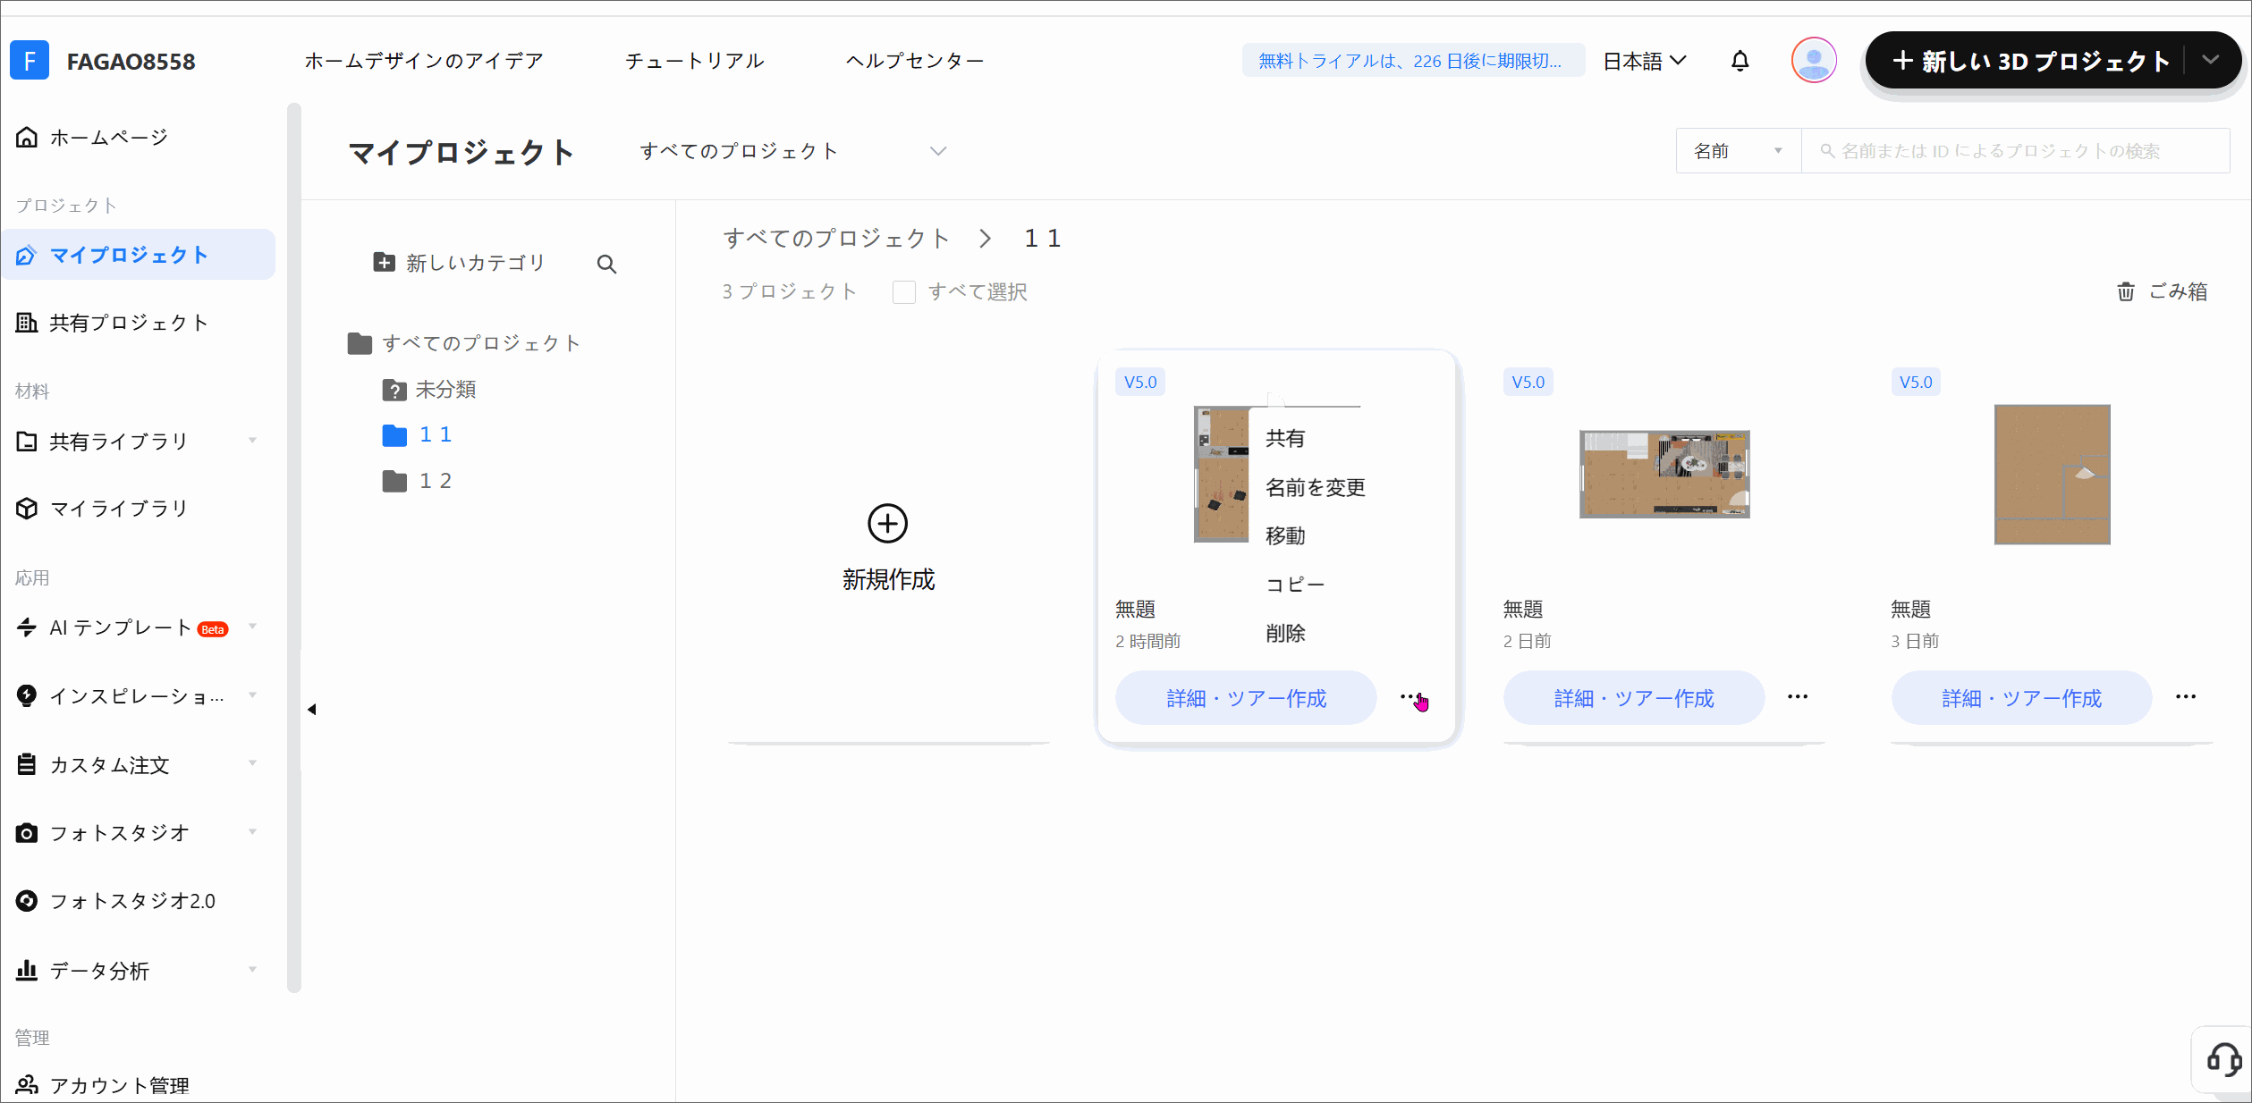Select the 未分類 category
This screenshot has height=1103, width=2252.
coord(430,390)
